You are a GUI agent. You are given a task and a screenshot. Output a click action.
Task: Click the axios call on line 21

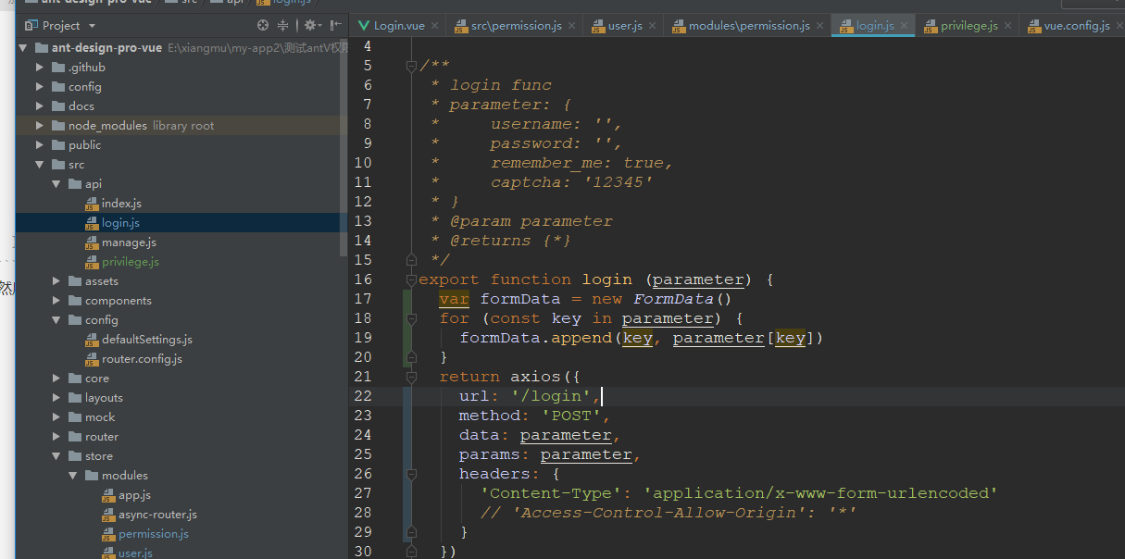pos(536,377)
